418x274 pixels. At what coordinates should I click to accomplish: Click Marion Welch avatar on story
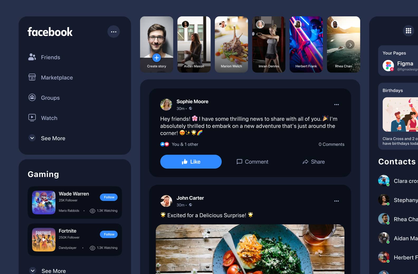223,24
